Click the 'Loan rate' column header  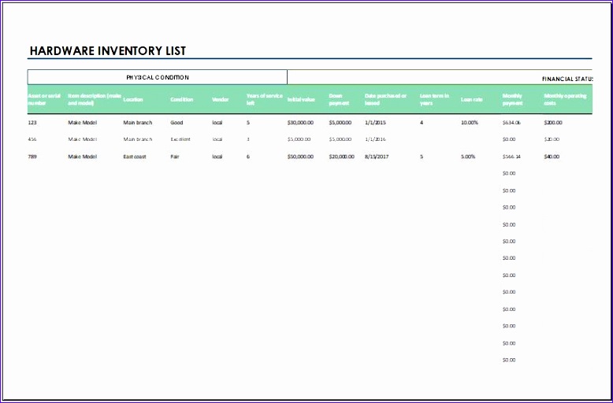(471, 100)
